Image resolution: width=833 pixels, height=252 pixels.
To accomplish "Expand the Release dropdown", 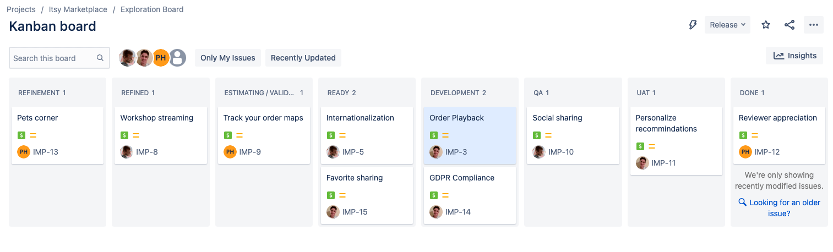I will point(727,25).
